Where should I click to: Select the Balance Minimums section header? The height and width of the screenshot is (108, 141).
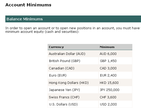(x=73, y=19)
